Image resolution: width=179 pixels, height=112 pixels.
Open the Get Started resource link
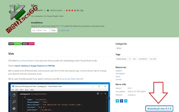pyautogui.click(x=120, y=74)
